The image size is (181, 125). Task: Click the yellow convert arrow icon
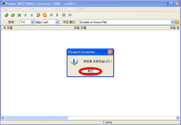[38, 15]
